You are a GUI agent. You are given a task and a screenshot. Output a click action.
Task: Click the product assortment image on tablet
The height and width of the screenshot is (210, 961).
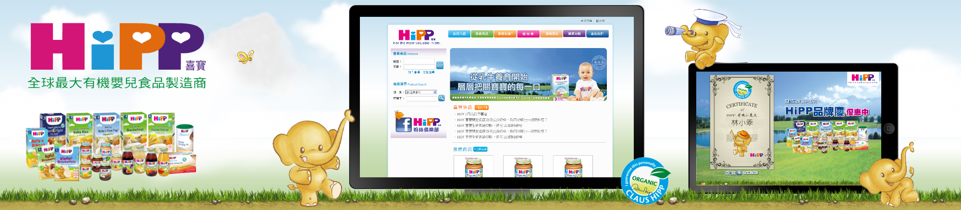pyautogui.click(x=827, y=137)
